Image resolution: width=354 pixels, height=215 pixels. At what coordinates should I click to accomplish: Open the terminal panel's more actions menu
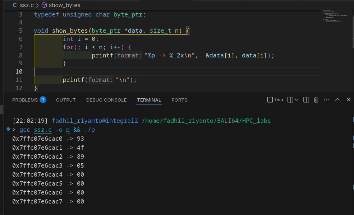327,100
